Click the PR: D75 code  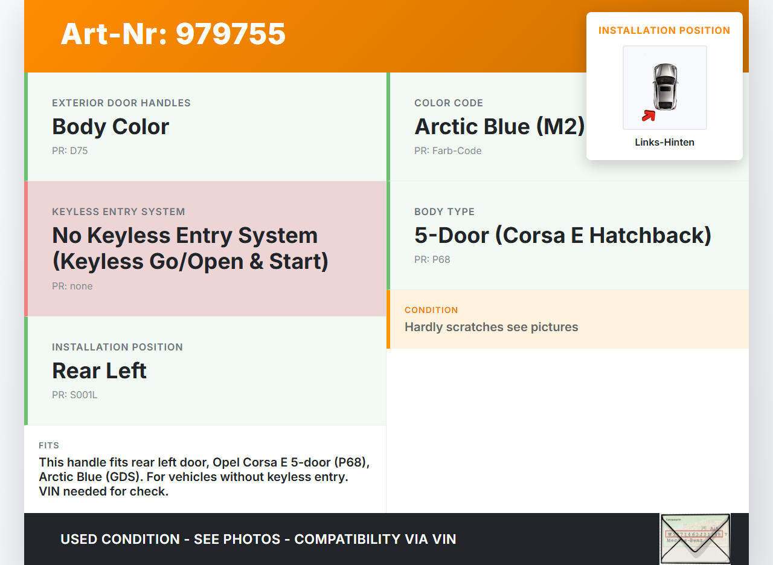click(70, 151)
